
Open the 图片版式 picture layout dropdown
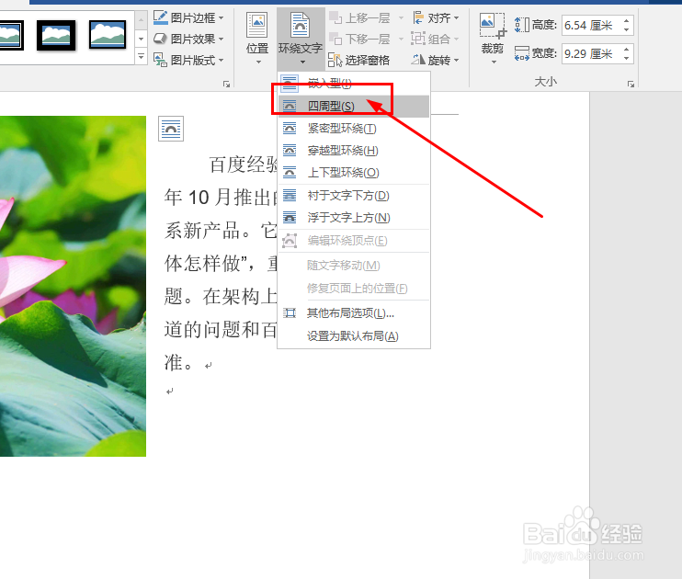[188, 60]
